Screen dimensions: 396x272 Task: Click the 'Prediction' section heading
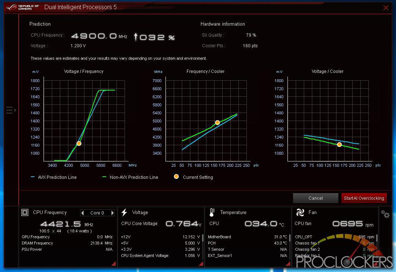pos(40,24)
